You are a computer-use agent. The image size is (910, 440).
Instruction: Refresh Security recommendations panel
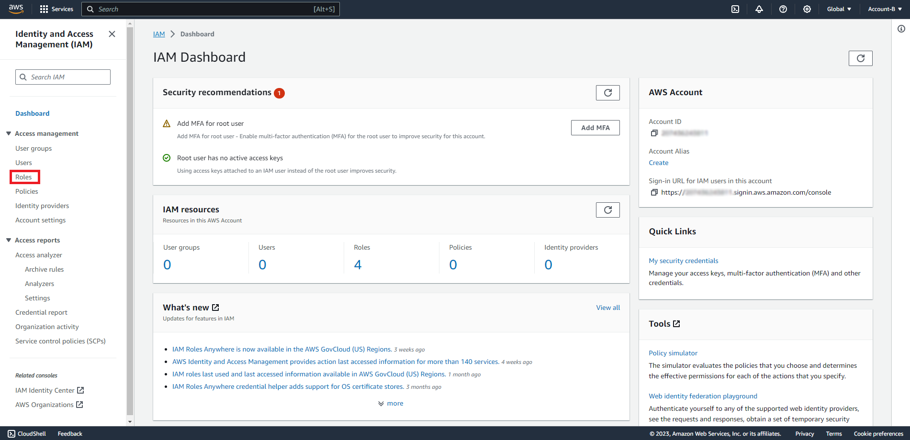point(607,93)
